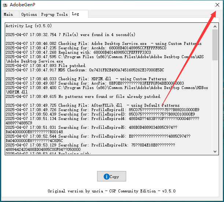The image size is (224, 202).
Task: Click the 'Checking File: AfterFXLib.dll' log line
Action: coord(92,105)
